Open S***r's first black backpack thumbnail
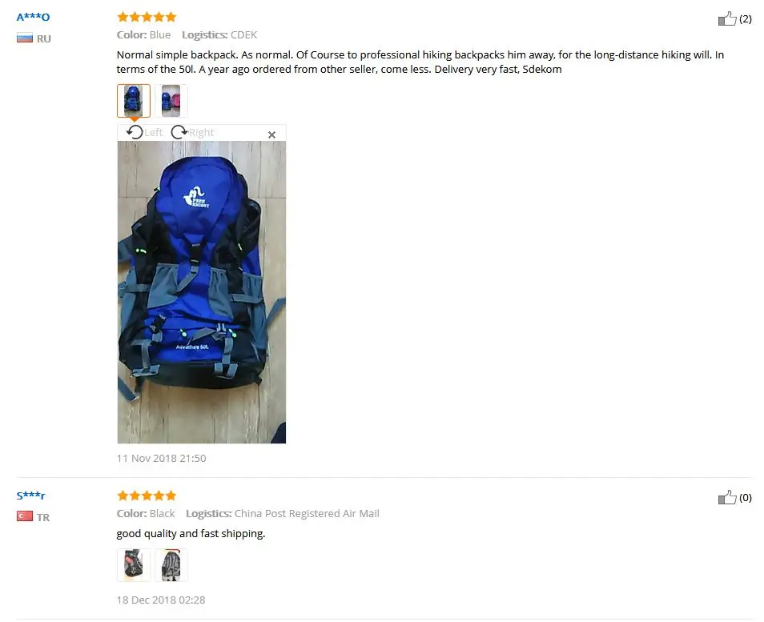This screenshot has width=764, height=622. click(x=134, y=565)
